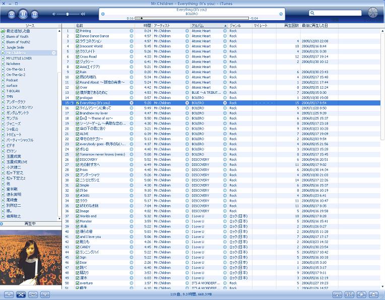Click the song progress bar in display
Viewport: 385px width, 300px height.
click(x=192, y=18)
